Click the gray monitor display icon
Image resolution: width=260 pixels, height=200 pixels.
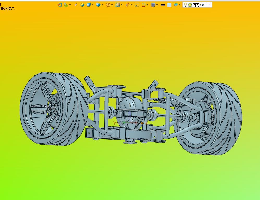(153, 5)
